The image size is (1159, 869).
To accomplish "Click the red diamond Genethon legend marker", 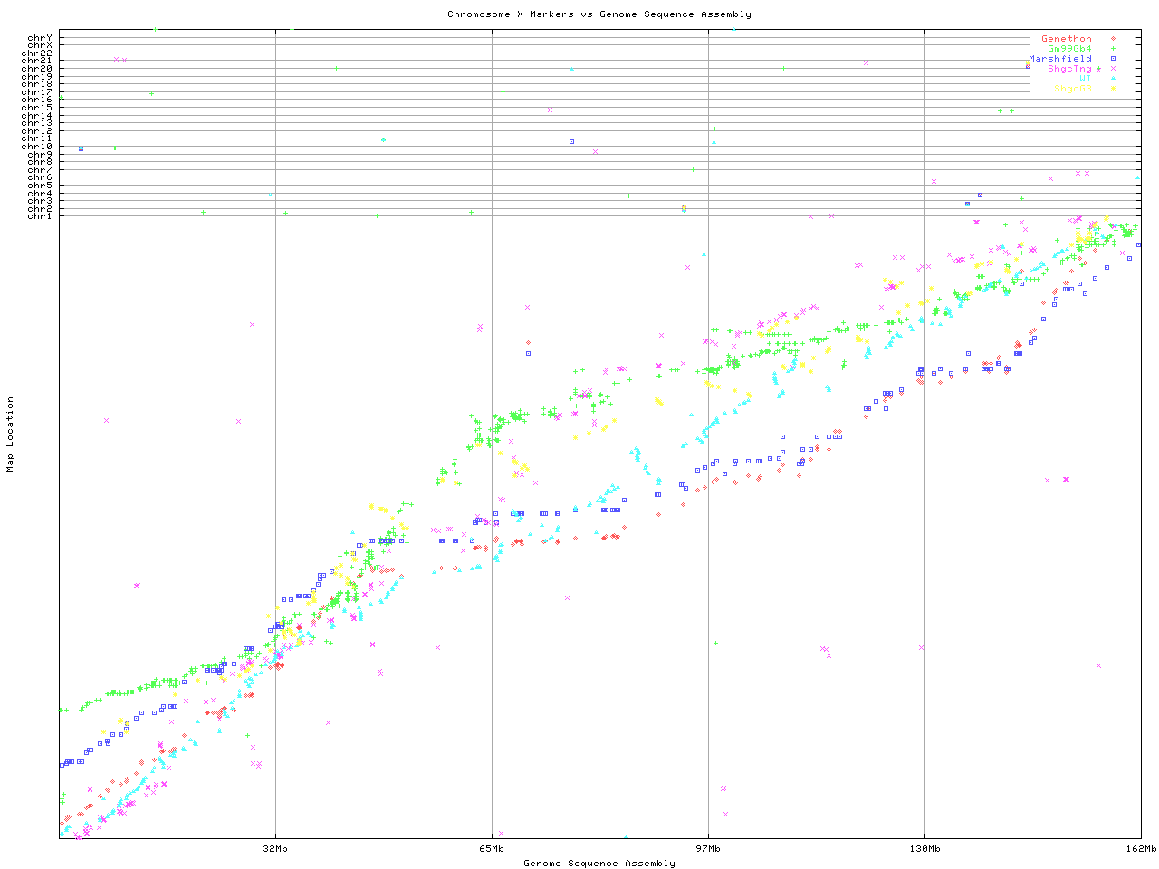I will [x=1113, y=39].
